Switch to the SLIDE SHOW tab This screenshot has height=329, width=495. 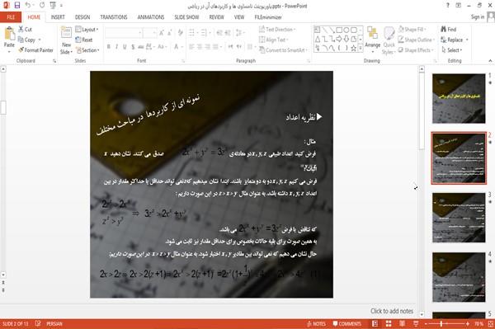186,17
